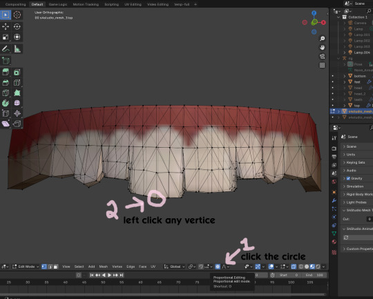Select the Measure tool

point(17,49)
